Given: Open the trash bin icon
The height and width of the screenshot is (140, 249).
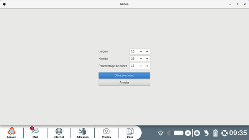Looking at the screenshot, I should 215,133.
